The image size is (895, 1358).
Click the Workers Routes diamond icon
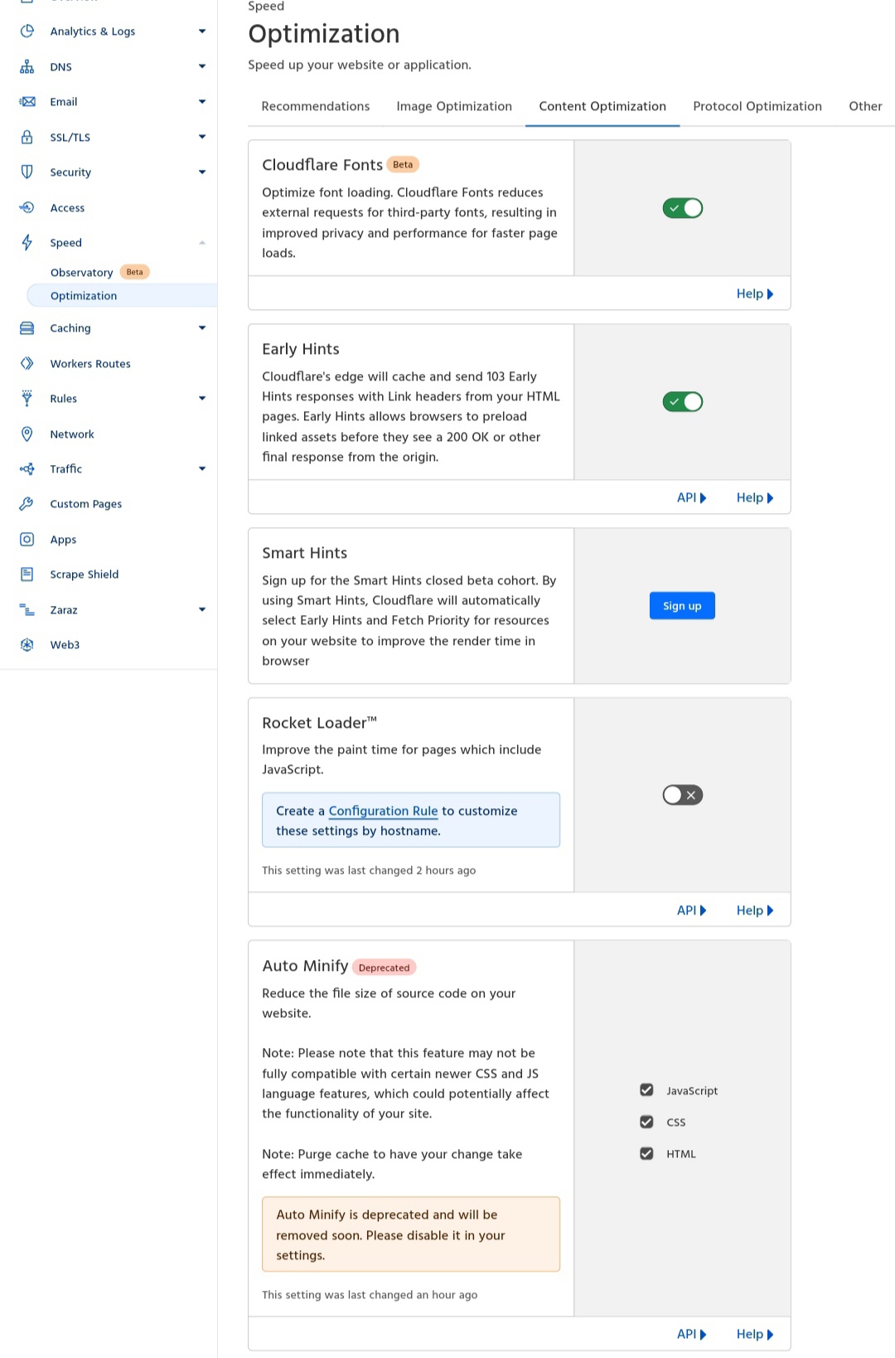point(27,363)
